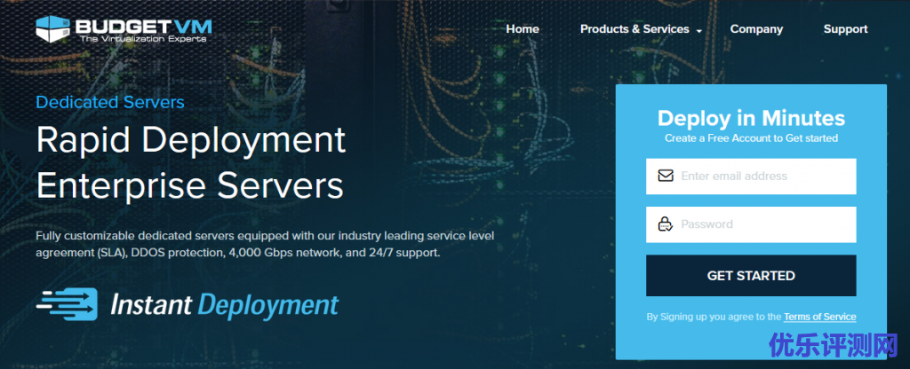The image size is (910, 369).
Task: Focus the Password field
Action: coord(751,224)
